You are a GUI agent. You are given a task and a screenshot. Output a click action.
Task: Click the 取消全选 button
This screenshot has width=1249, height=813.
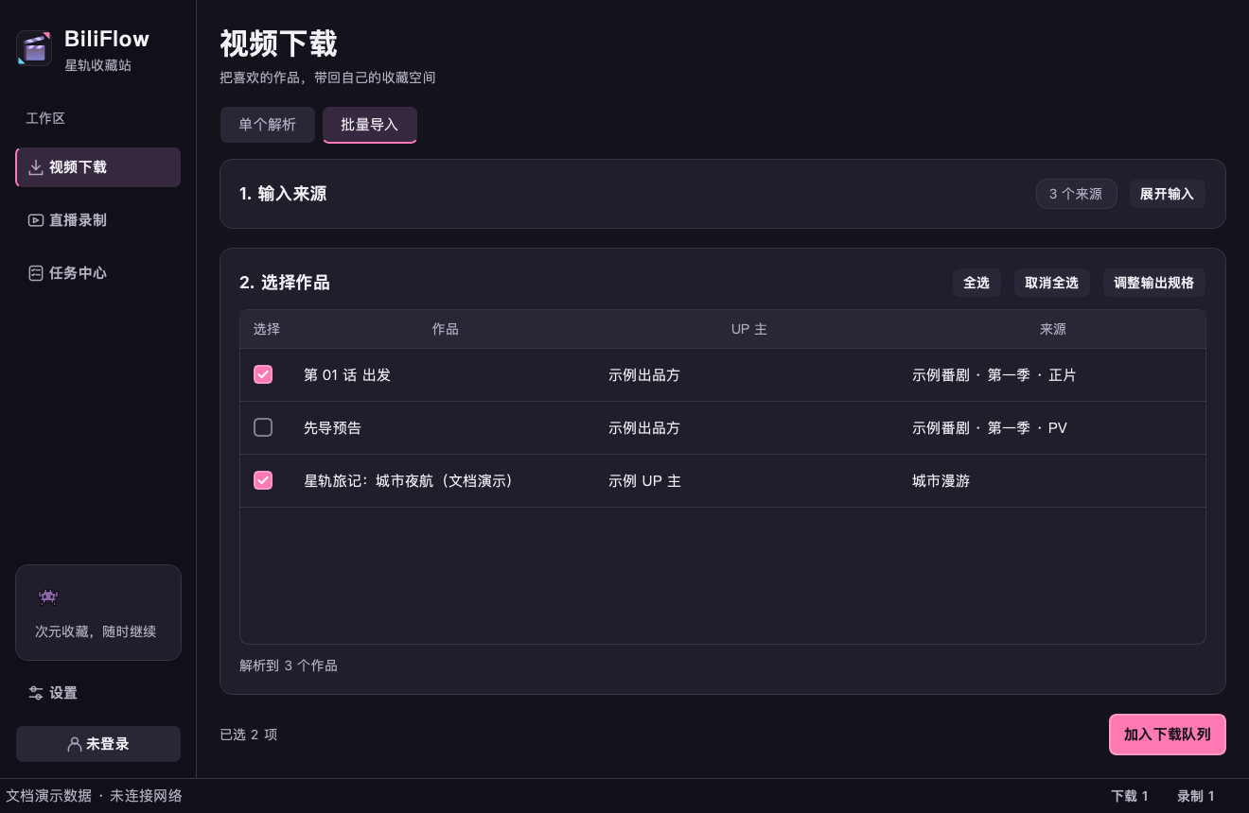click(x=1052, y=283)
